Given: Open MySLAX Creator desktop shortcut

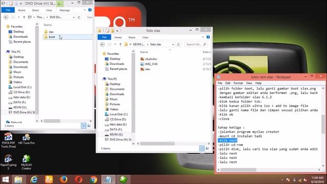Looking at the screenshot, I should [26, 162].
